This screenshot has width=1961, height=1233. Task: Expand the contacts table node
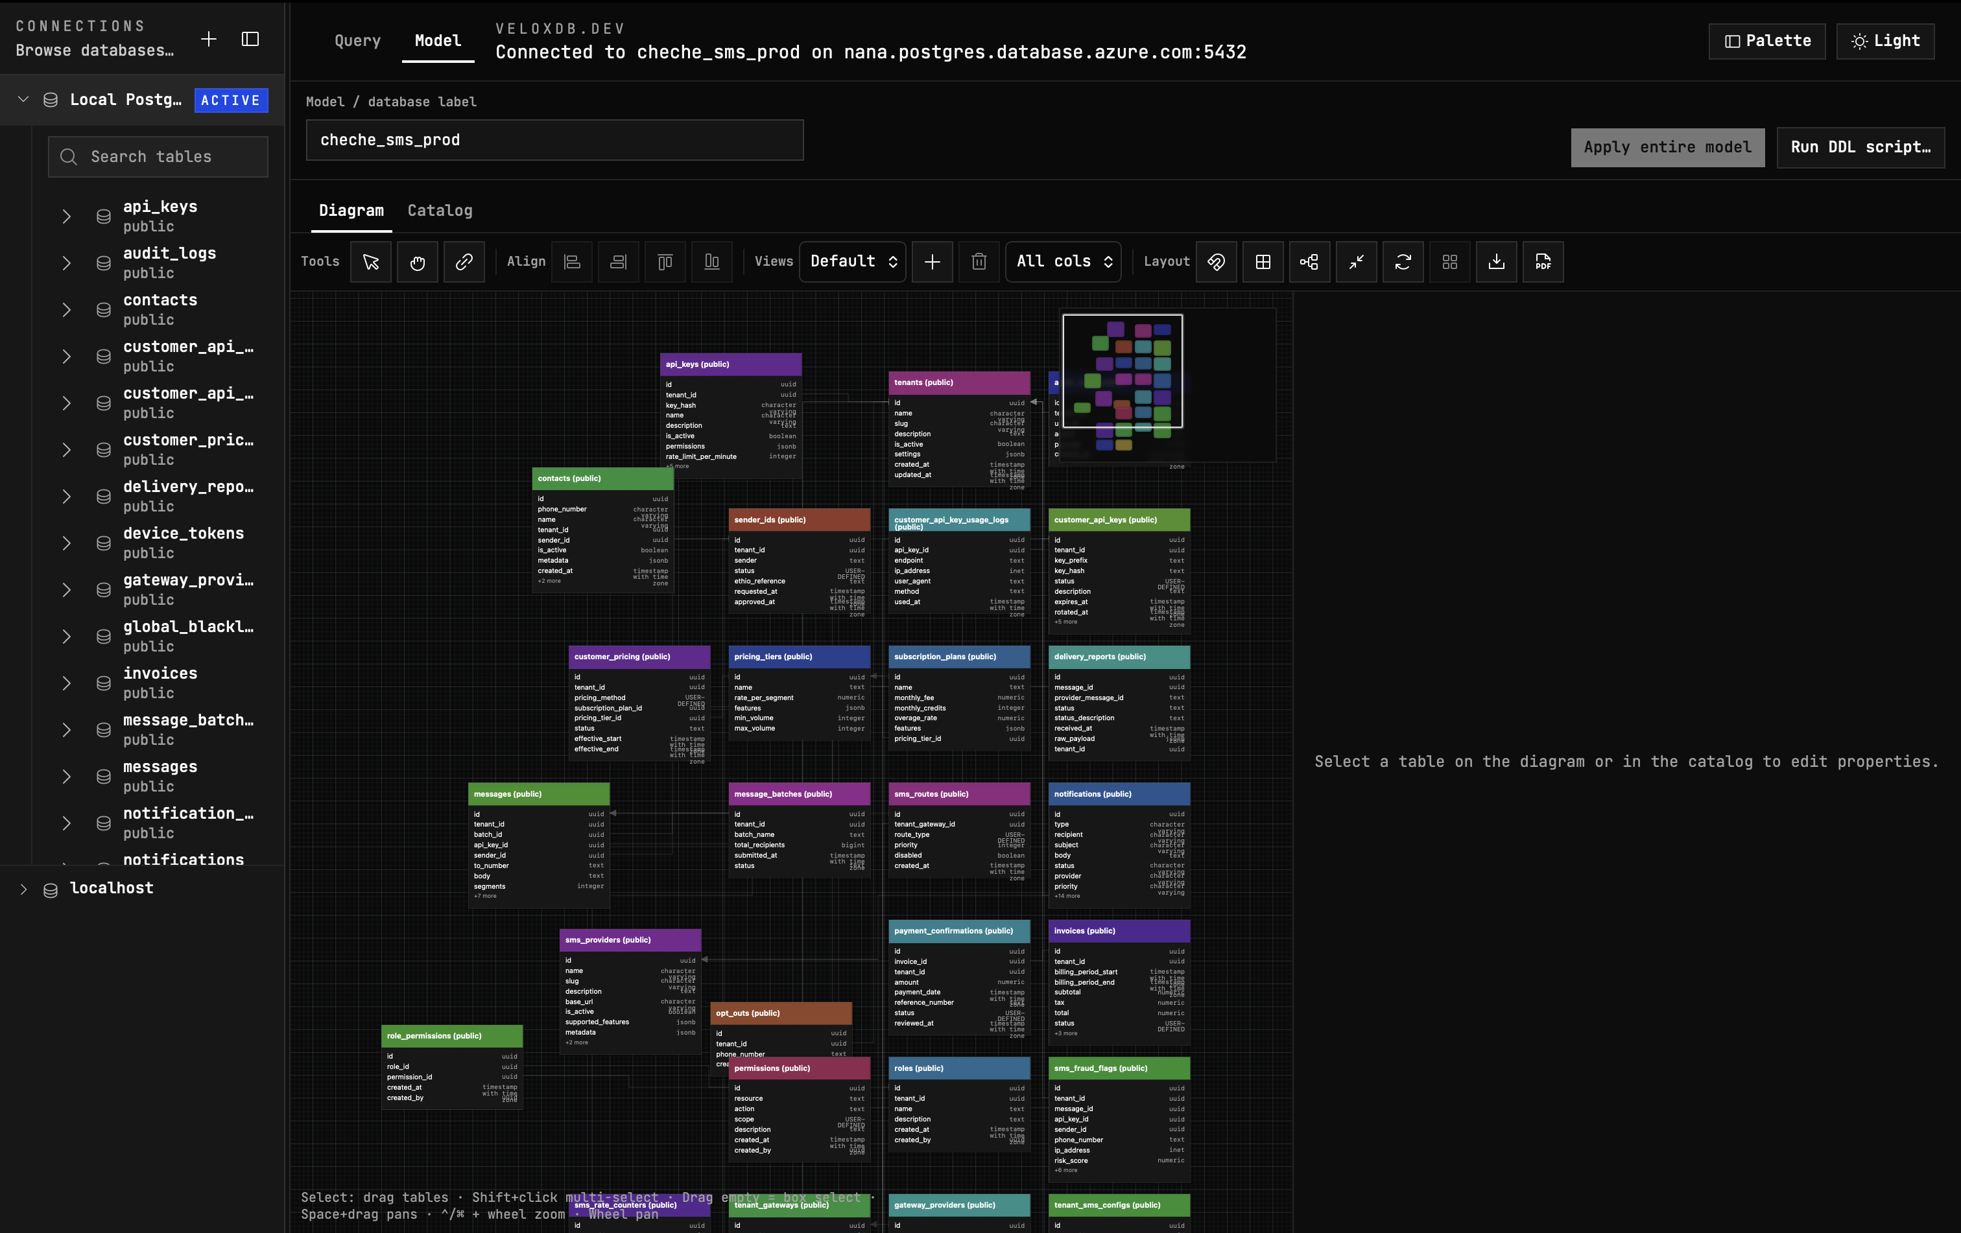pos(67,310)
